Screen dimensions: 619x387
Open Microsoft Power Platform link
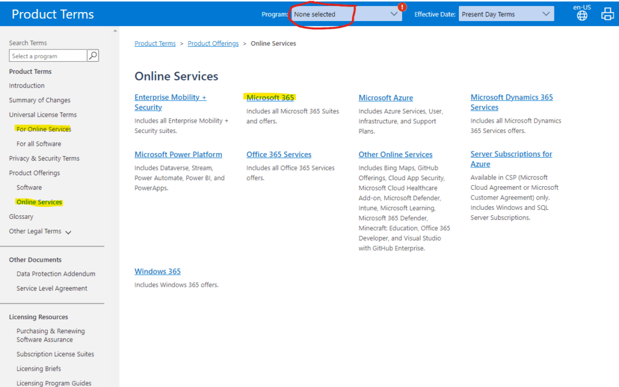(x=178, y=154)
